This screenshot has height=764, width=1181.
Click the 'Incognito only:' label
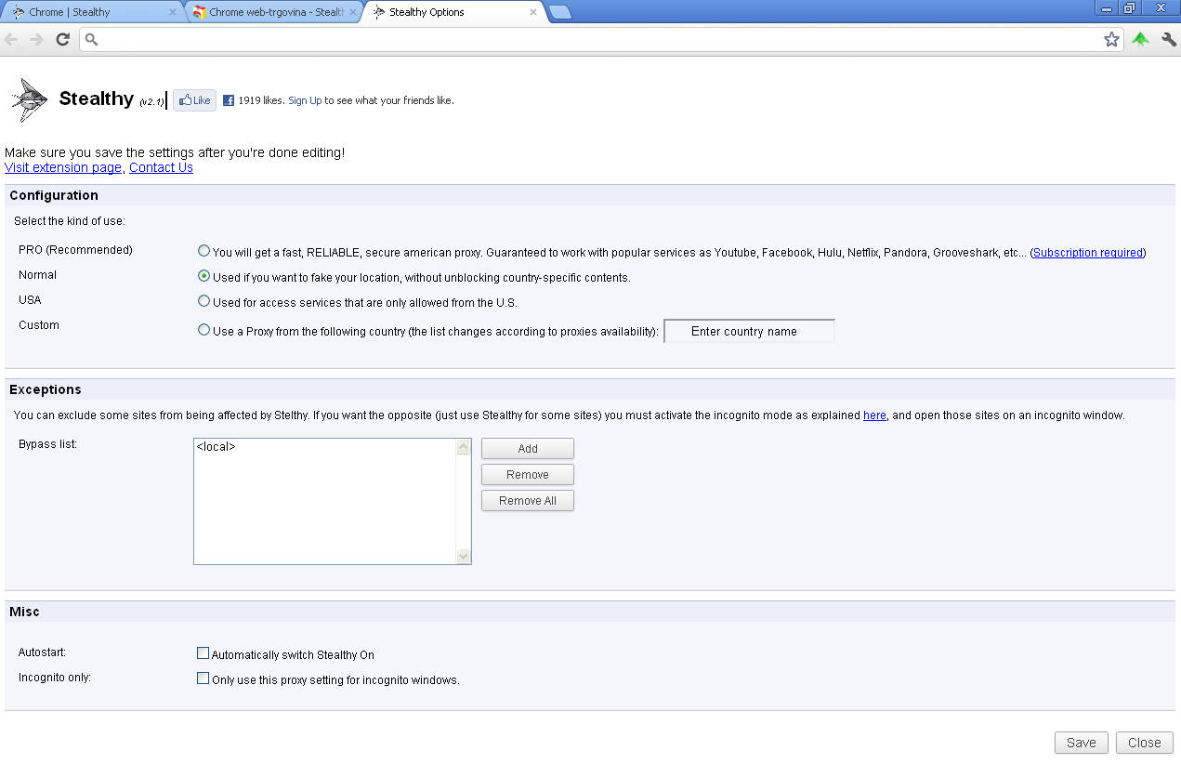tap(55, 678)
